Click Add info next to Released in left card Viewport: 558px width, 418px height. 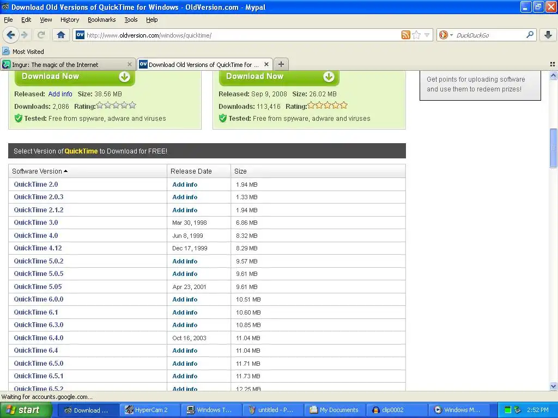tap(60, 94)
